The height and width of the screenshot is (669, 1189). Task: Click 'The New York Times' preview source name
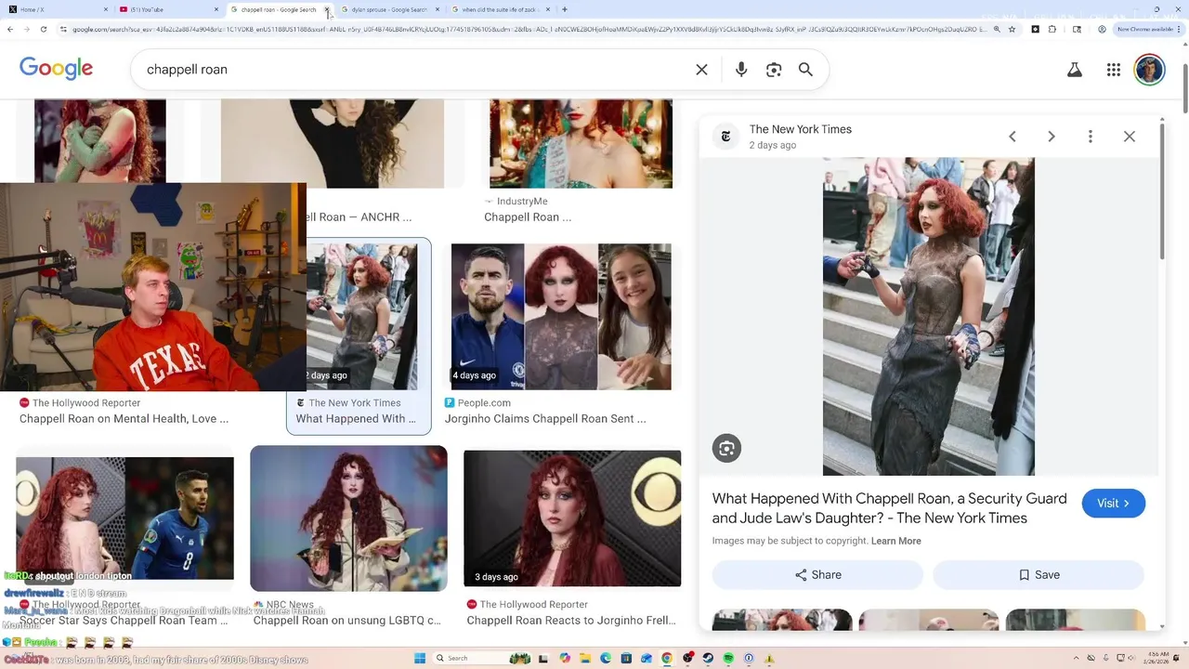click(x=800, y=129)
